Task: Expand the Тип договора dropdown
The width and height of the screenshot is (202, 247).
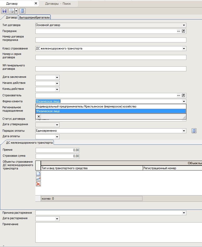Action: [x=184, y=25]
